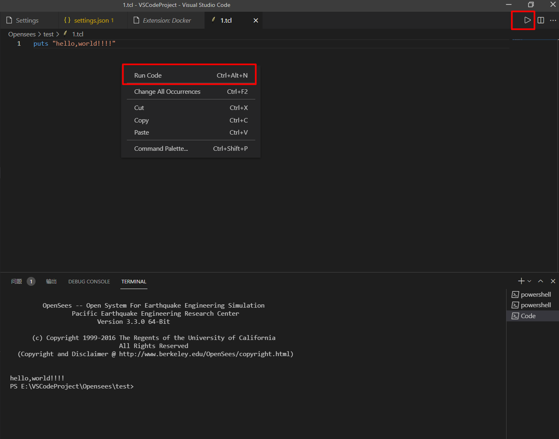Image resolution: width=559 pixels, height=439 pixels.
Task: Click the hello,world!!!! terminal output line
Action: click(x=37, y=378)
